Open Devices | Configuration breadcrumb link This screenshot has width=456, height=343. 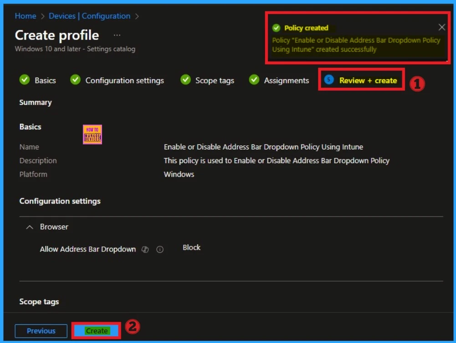[90, 16]
